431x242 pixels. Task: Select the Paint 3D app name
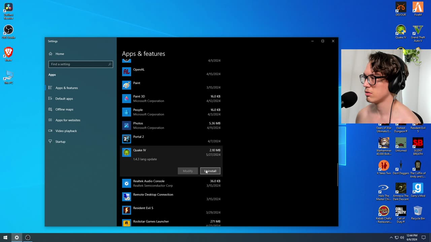tap(139, 96)
